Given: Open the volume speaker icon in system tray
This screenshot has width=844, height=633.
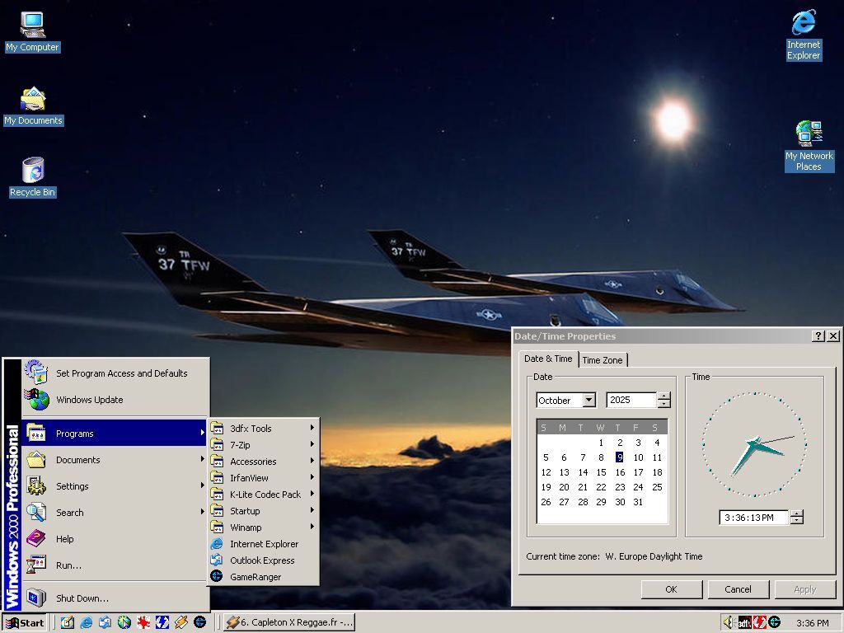Looking at the screenshot, I should (x=728, y=622).
